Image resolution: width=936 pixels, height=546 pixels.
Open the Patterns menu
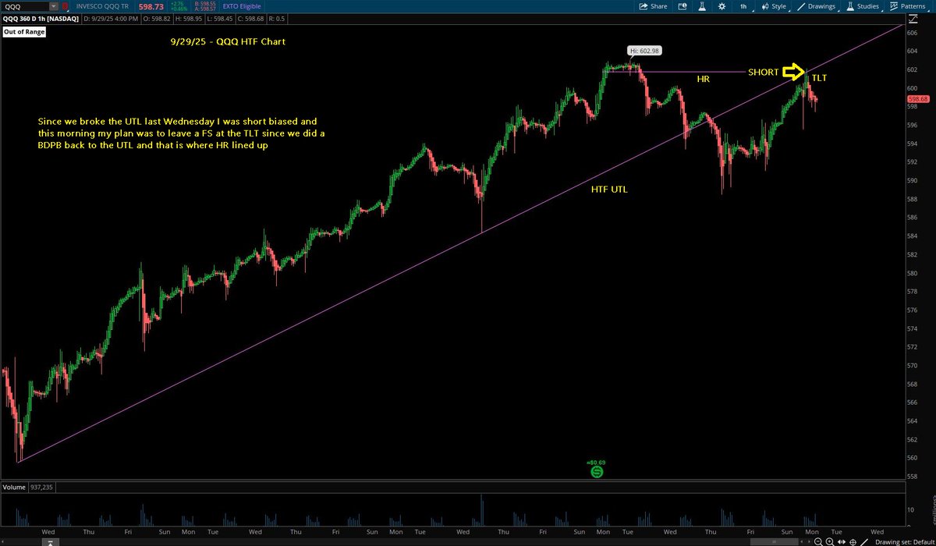point(909,6)
